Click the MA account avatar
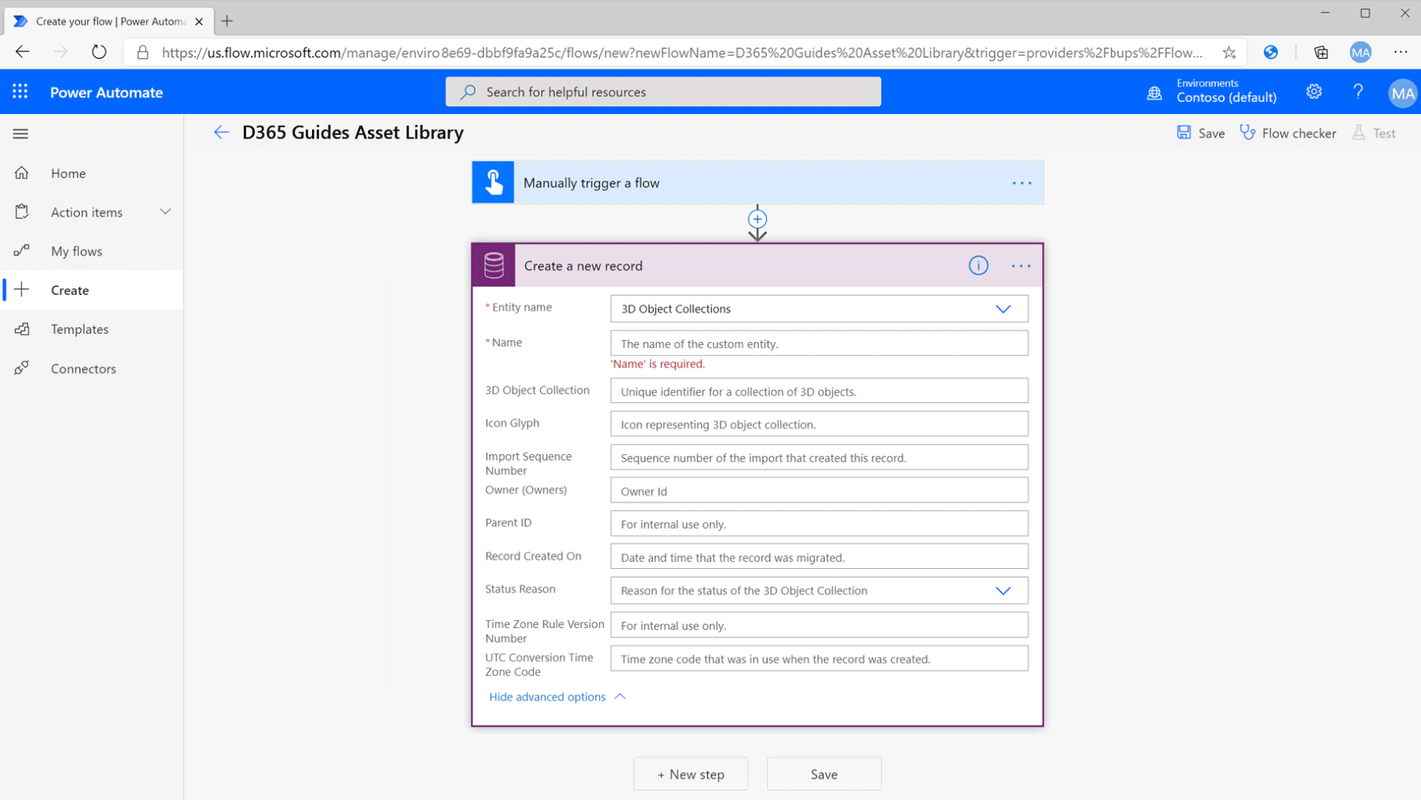This screenshot has height=800, width=1421. point(1402,93)
